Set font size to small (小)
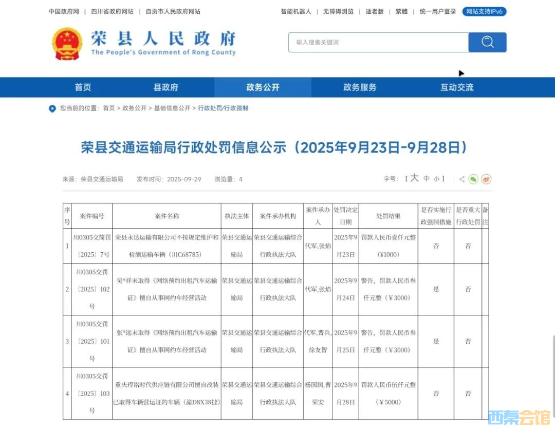 [436, 179]
